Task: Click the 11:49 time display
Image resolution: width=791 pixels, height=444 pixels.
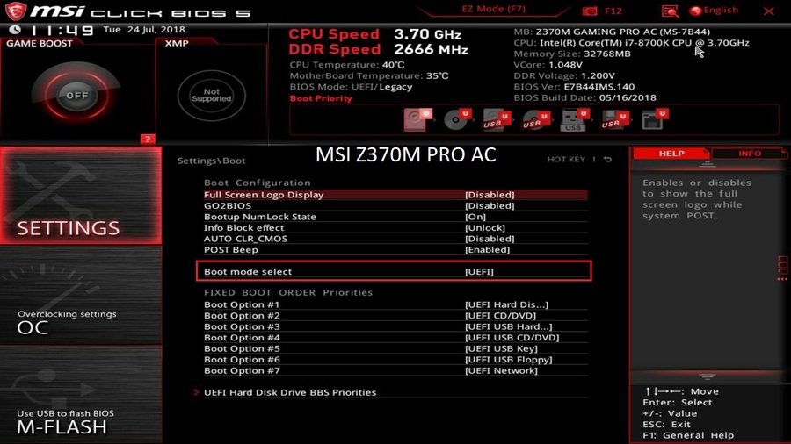Action: tap(62, 31)
